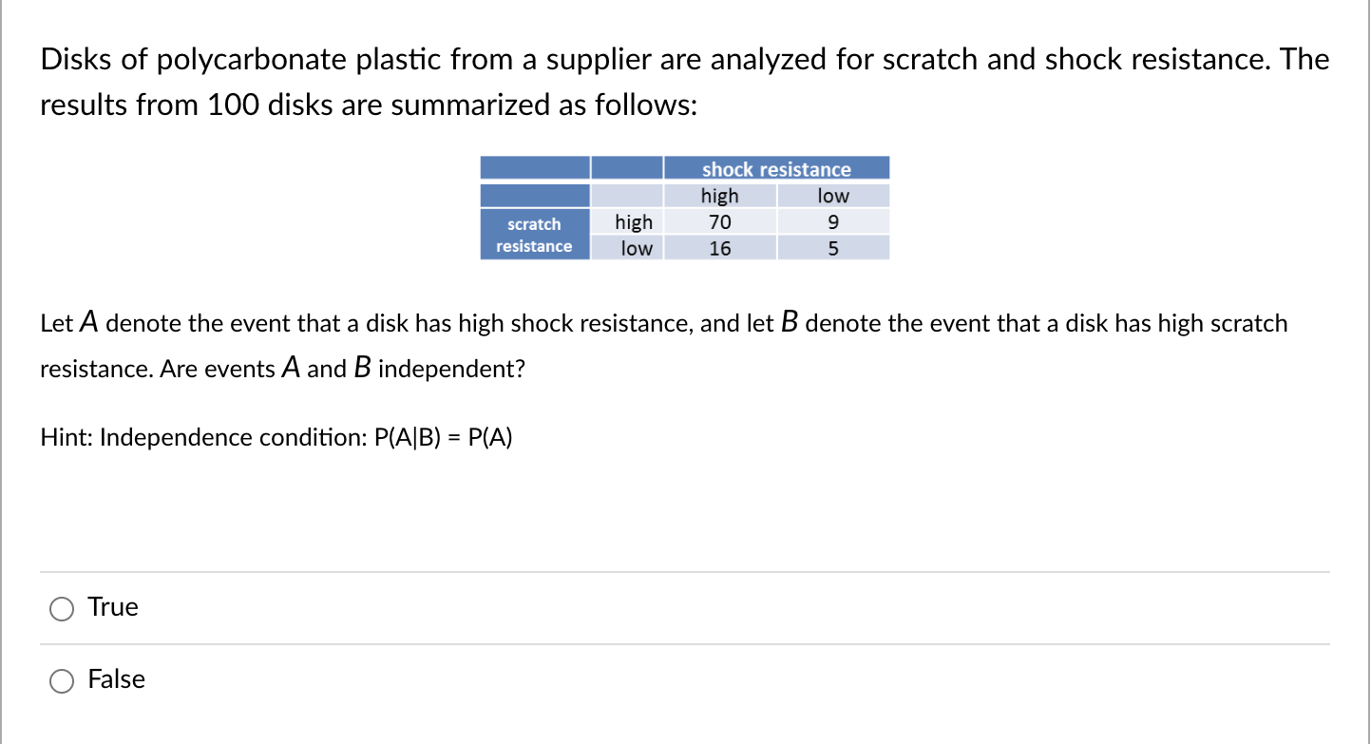Click the scratch resistance row header
This screenshot has width=1371, height=744.
(534, 235)
